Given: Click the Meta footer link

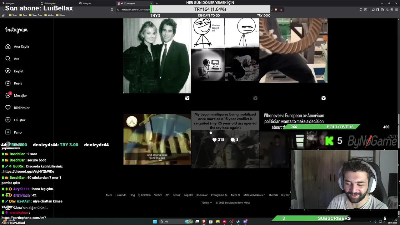Looking at the screenshot, I should click(x=109, y=195).
